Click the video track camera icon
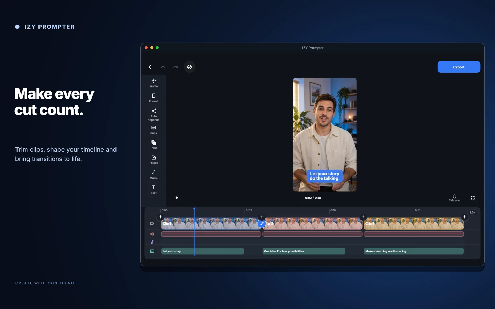495x309 pixels. tap(152, 224)
